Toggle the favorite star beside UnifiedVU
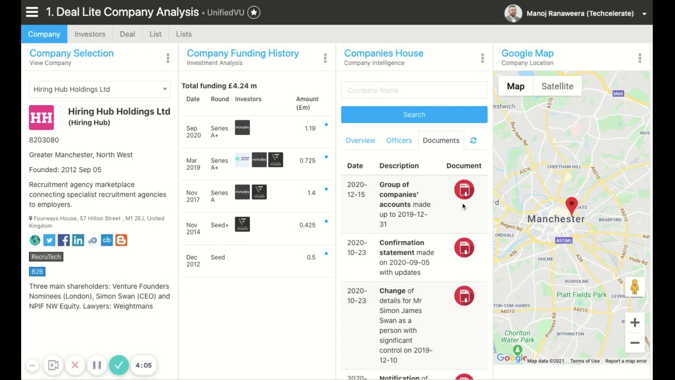The width and height of the screenshot is (675, 380). point(254,12)
